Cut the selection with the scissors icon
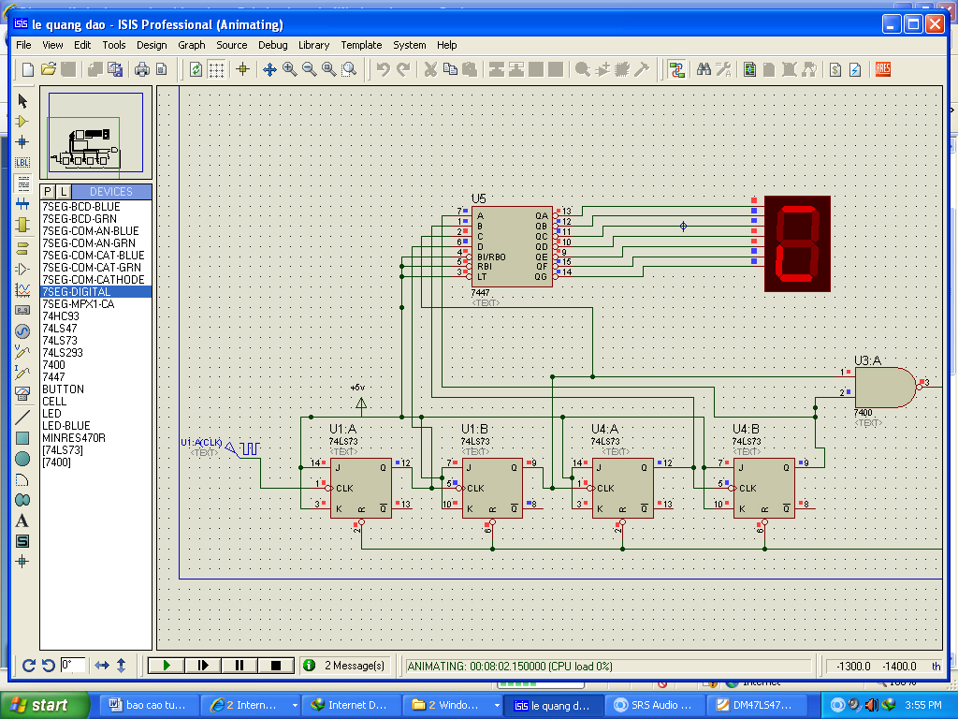 (430, 69)
